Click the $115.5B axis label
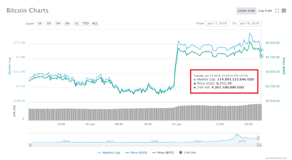This screenshot has width=292, height=160. coord(19,43)
